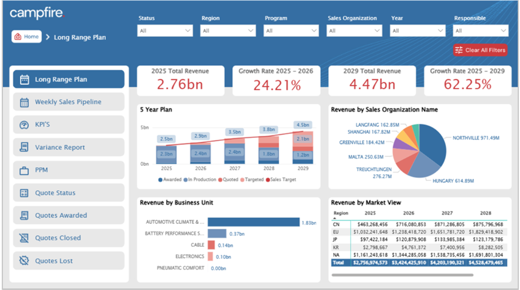
Task: Click the Market View horizontal scrollbar
Action: (402, 275)
